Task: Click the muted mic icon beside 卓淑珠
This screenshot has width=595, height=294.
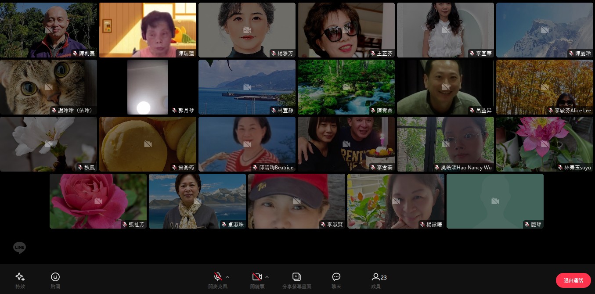Action: coord(224,225)
